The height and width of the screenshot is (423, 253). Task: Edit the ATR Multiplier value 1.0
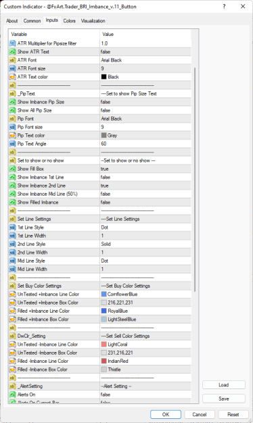145,43
